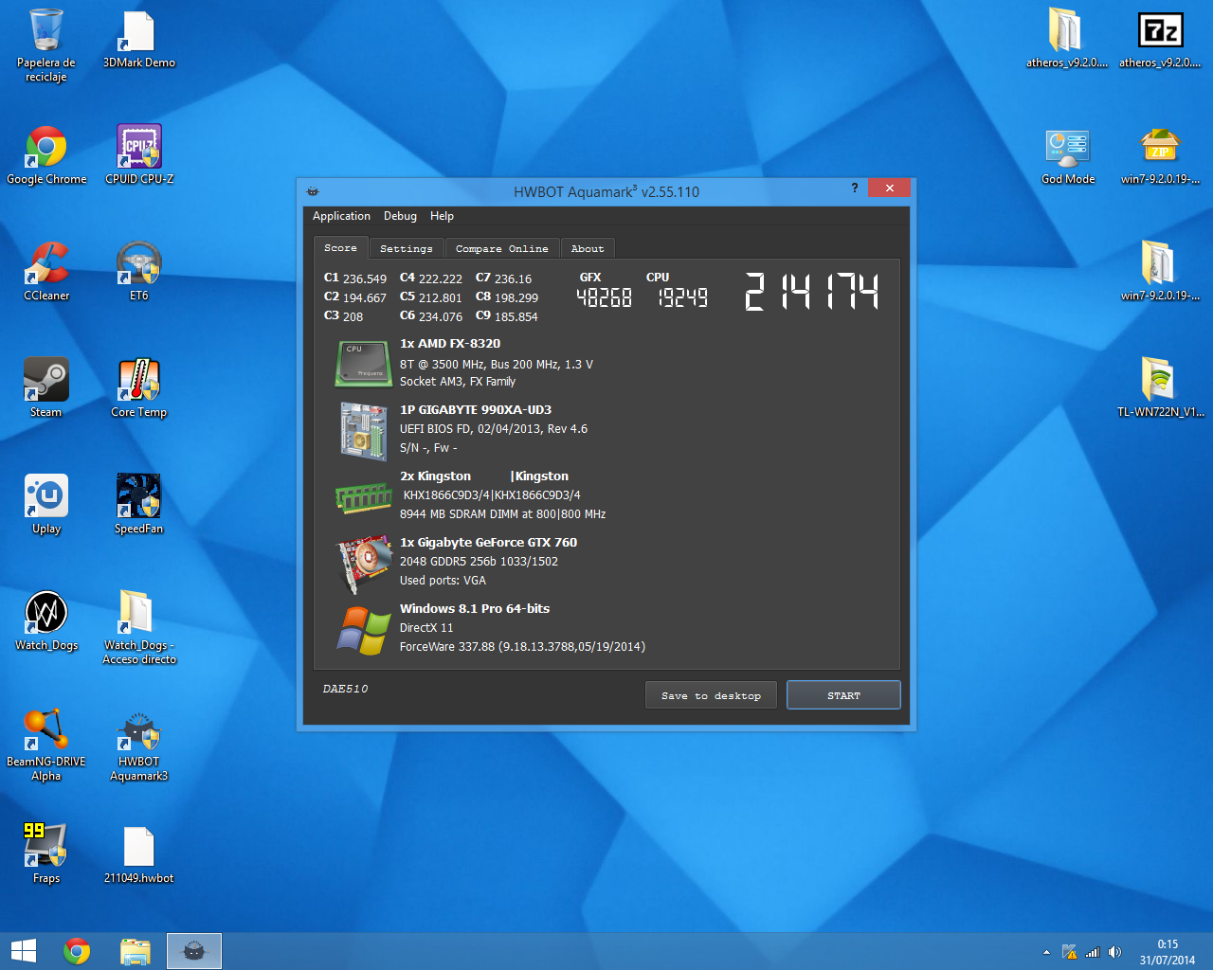The width and height of the screenshot is (1213, 970).
Task: Click the question mark help button
Action: [x=855, y=188]
